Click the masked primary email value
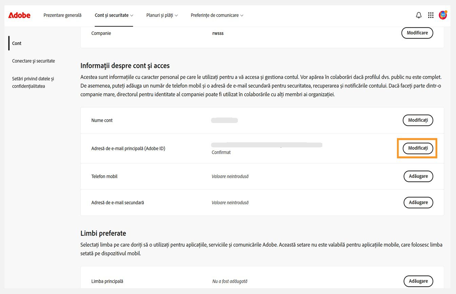 [266, 144]
